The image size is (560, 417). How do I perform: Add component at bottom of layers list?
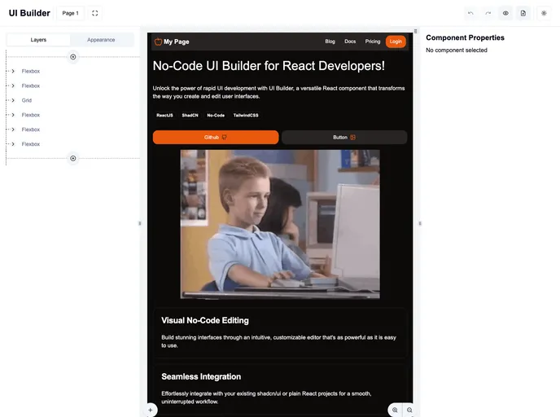click(x=73, y=158)
